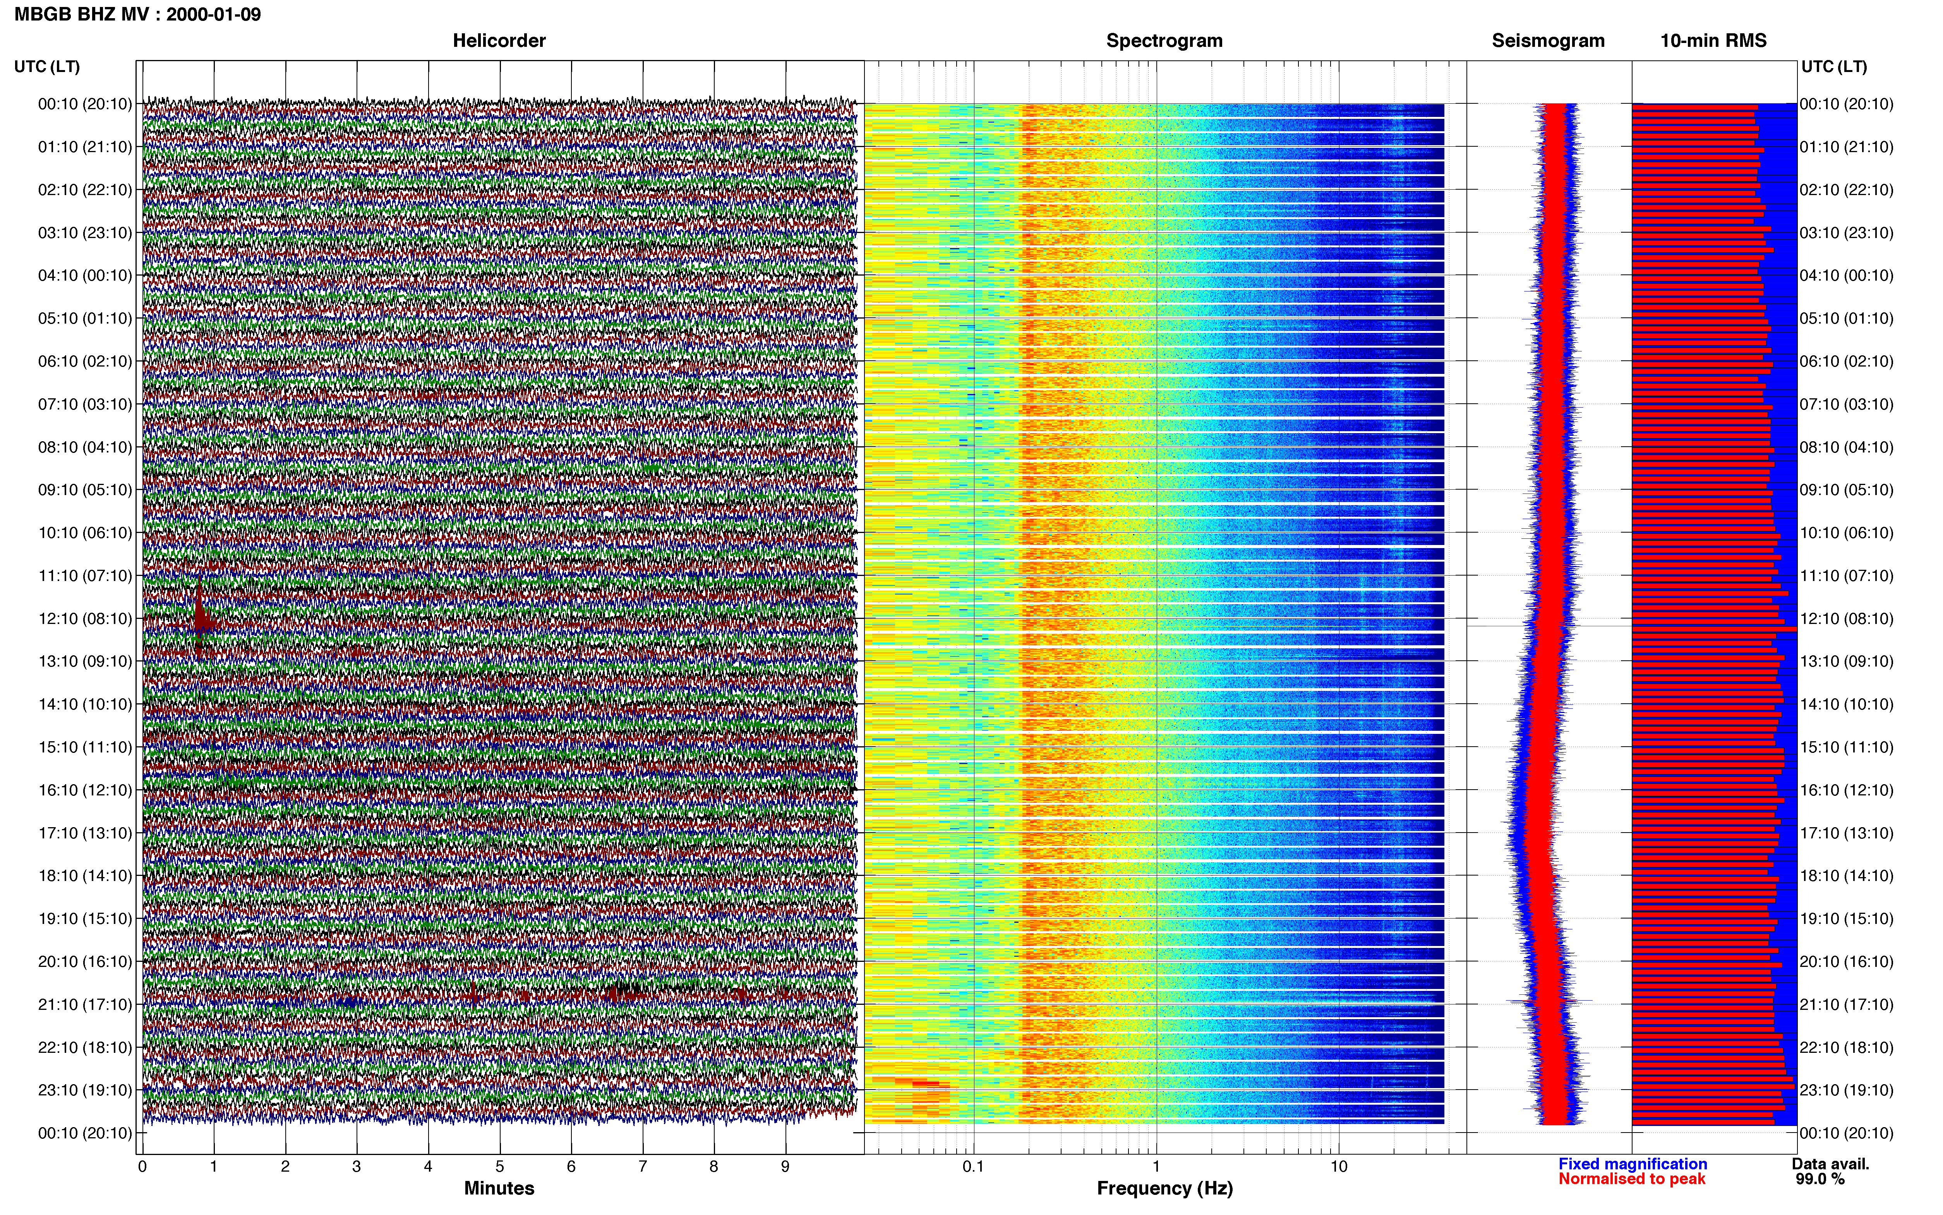Click the '5' tick on Minutes axis
Image resolution: width=1943 pixels, height=1215 pixels.
(500, 1166)
